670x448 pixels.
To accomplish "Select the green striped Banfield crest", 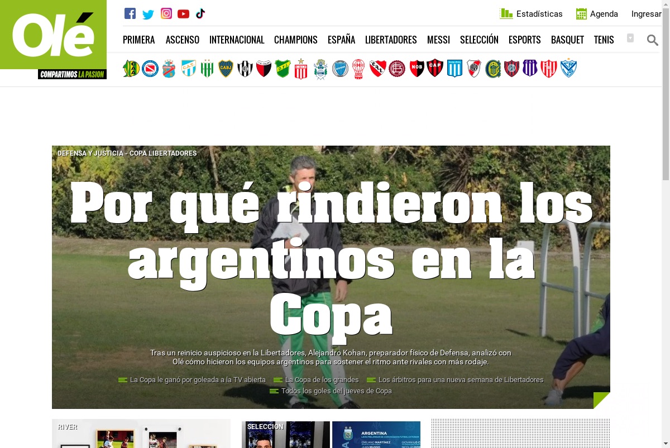I will (x=207, y=69).
